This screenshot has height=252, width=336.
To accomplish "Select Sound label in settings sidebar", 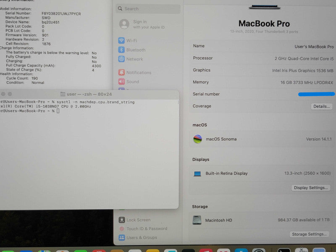I will (133, 81).
